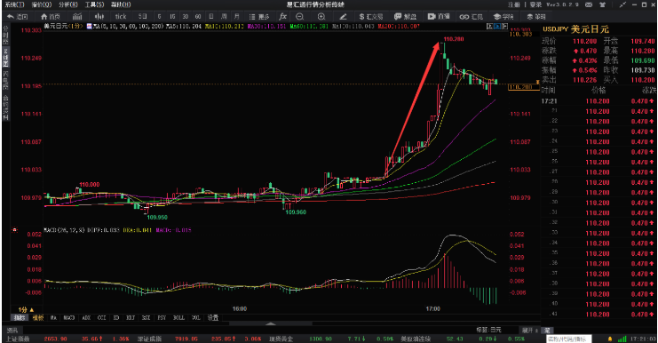Viewport: 658px width, 343px height.
Task: Click the green signal strength icon
Action: coord(622,339)
